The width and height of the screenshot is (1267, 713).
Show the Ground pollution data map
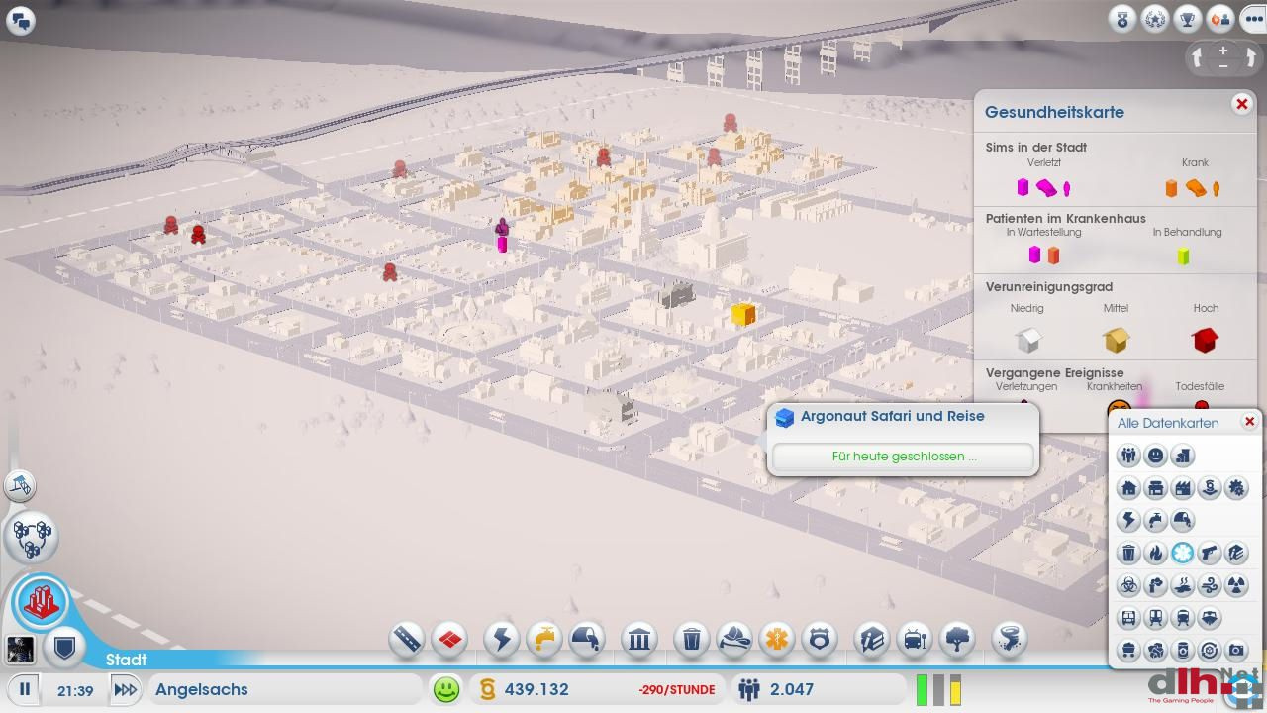(x=1183, y=586)
